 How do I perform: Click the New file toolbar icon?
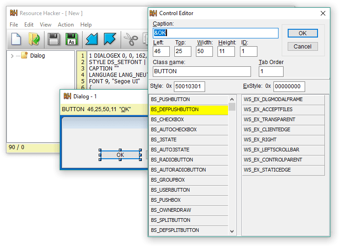coord(17,39)
